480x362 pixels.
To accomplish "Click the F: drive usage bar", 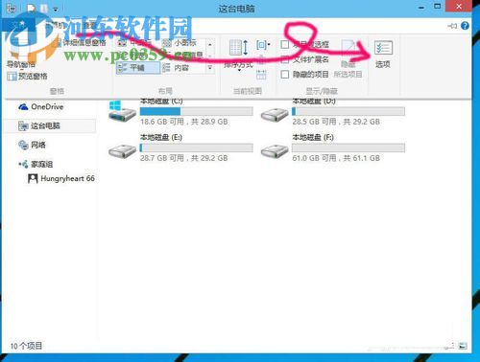I will point(348,147).
